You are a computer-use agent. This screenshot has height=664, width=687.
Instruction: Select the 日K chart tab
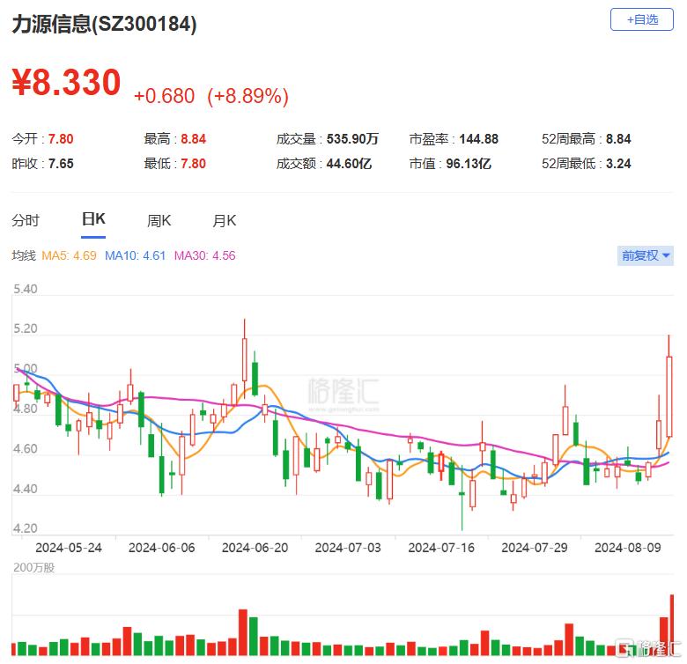coord(93,219)
